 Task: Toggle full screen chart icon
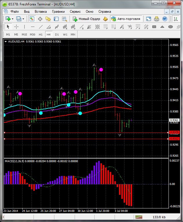(149, 19)
